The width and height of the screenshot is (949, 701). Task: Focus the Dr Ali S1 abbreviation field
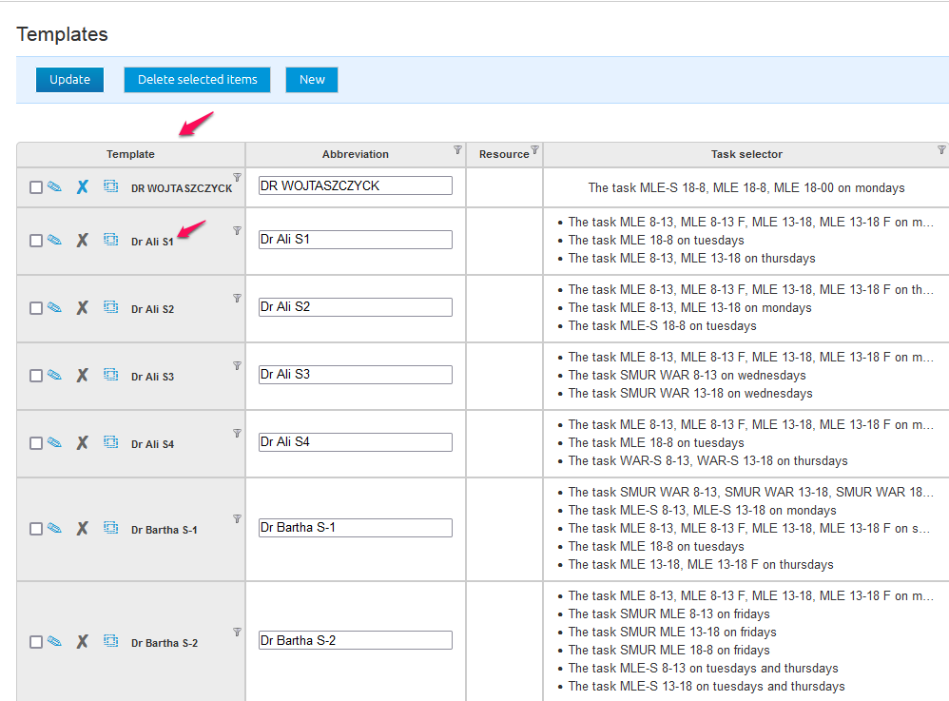tap(356, 240)
